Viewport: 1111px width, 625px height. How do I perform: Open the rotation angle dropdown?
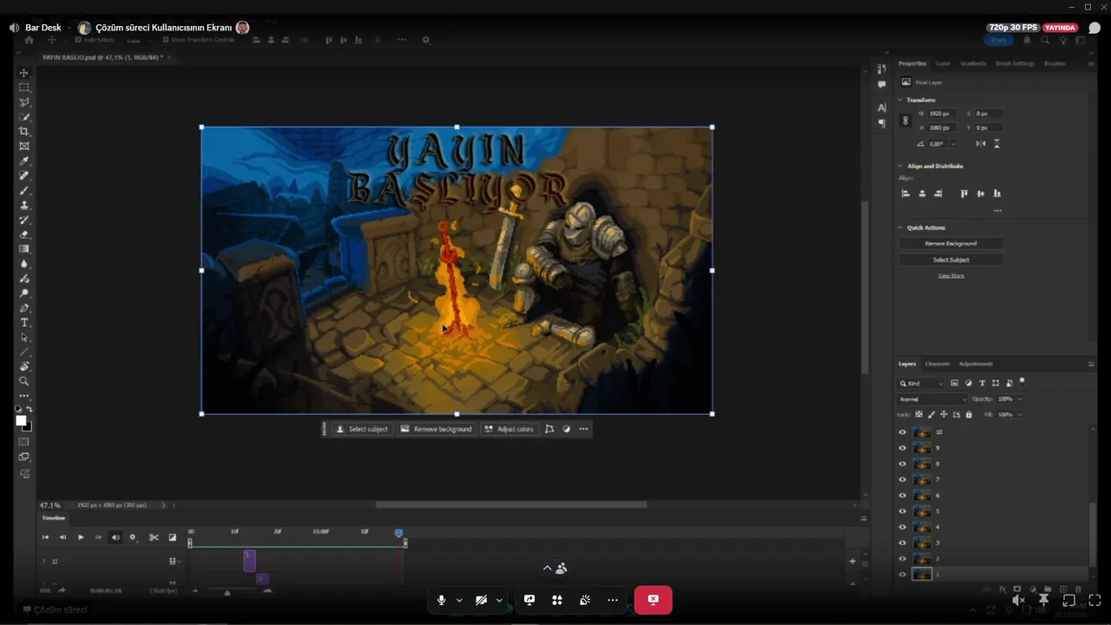(953, 144)
